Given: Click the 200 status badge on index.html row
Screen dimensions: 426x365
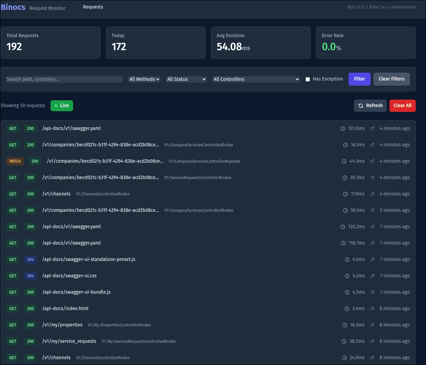Looking at the screenshot, I should 30,308.
